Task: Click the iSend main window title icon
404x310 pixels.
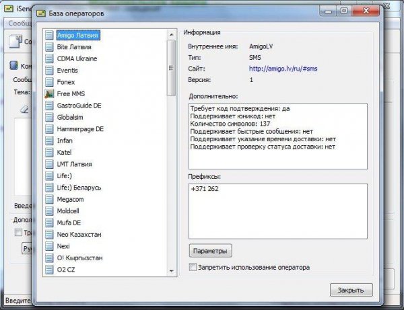Action: pyautogui.click(x=9, y=9)
